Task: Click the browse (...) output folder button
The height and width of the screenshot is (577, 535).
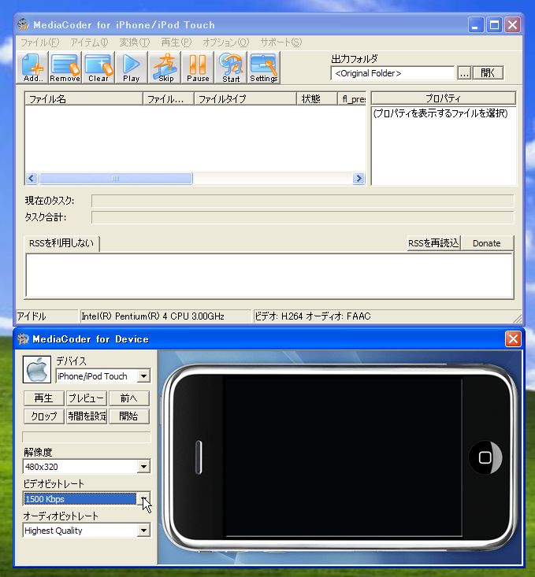Action: (464, 73)
